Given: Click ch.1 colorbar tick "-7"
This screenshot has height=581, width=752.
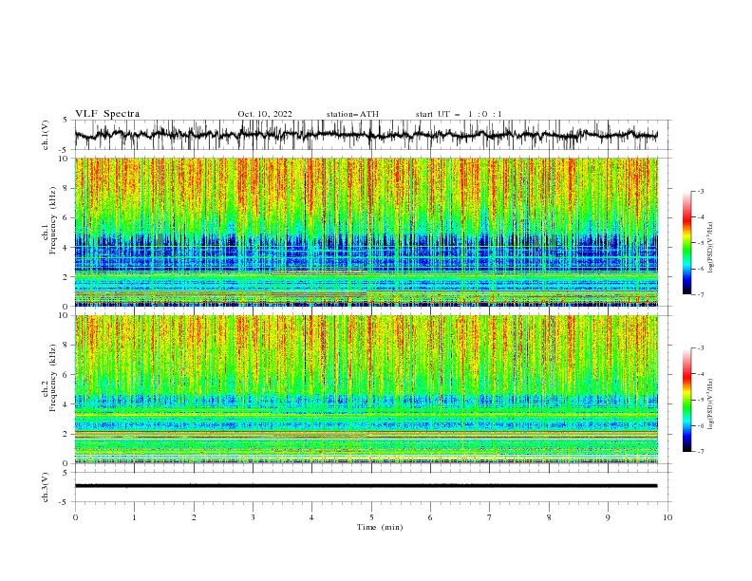Looking at the screenshot, I should point(701,294).
